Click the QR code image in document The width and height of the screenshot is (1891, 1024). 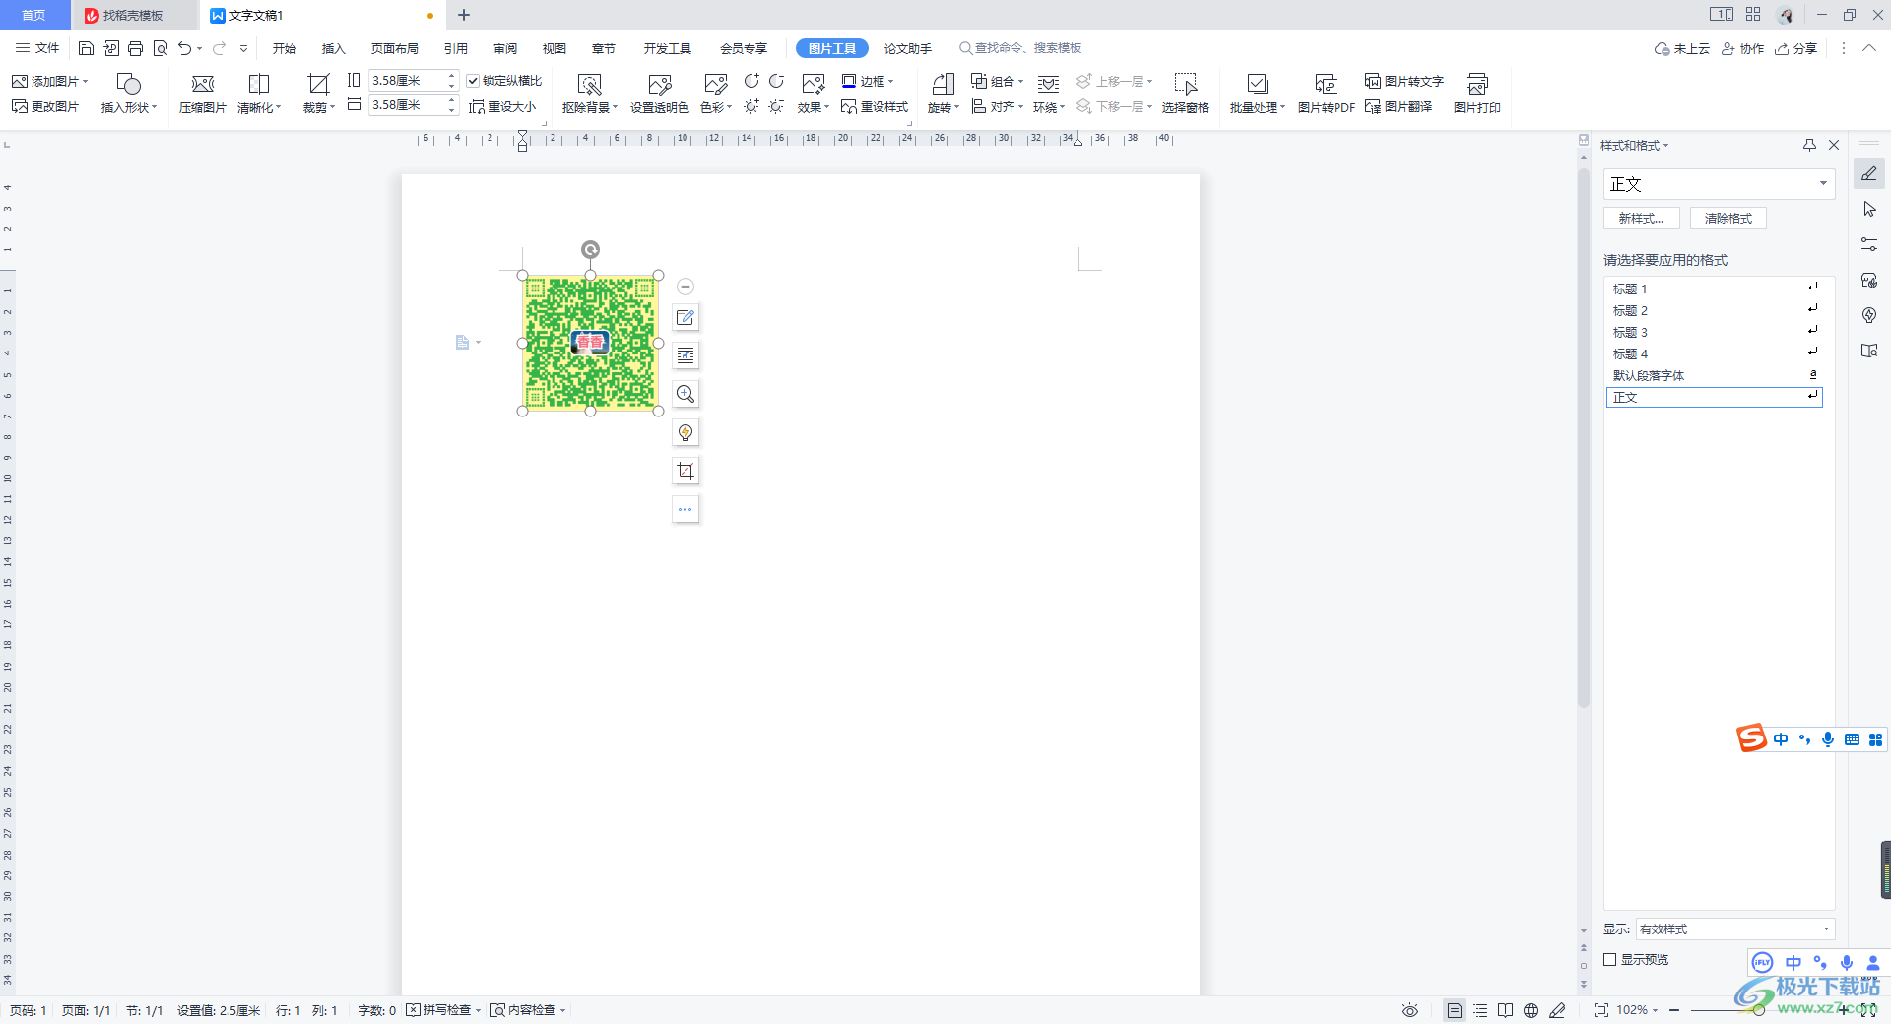[590, 343]
